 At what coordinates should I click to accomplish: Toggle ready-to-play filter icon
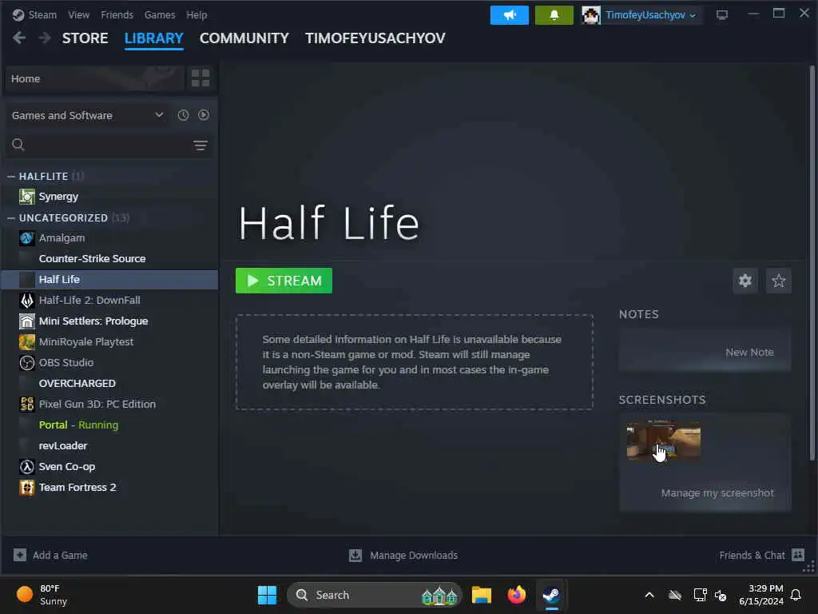(204, 115)
